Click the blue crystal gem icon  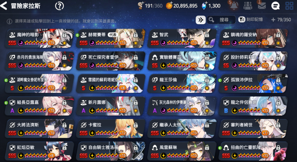(204, 6)
